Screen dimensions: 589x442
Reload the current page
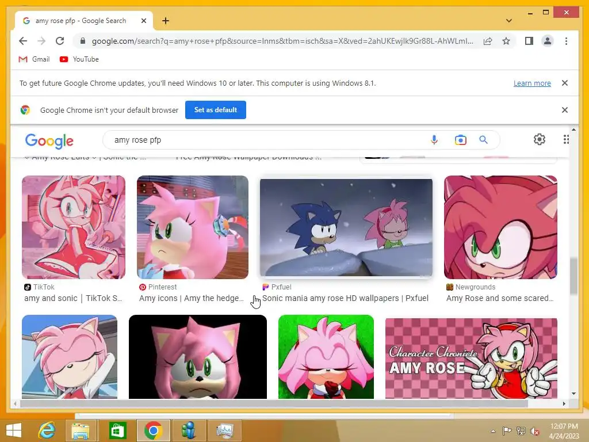[60, 41]
